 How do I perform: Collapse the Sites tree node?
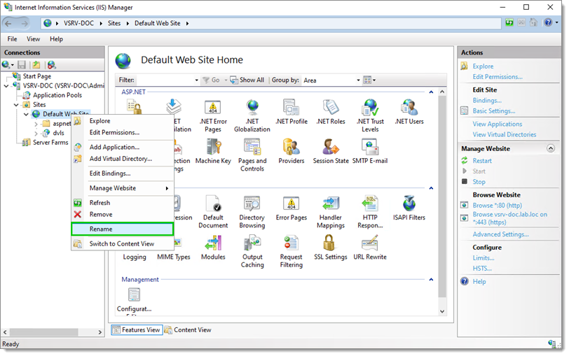[16, 105]
